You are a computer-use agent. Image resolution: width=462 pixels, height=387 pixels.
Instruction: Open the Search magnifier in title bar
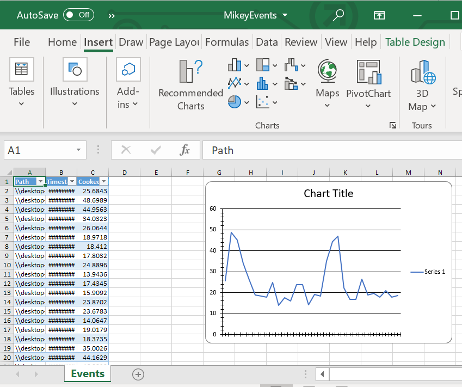[x=338, y=15]
